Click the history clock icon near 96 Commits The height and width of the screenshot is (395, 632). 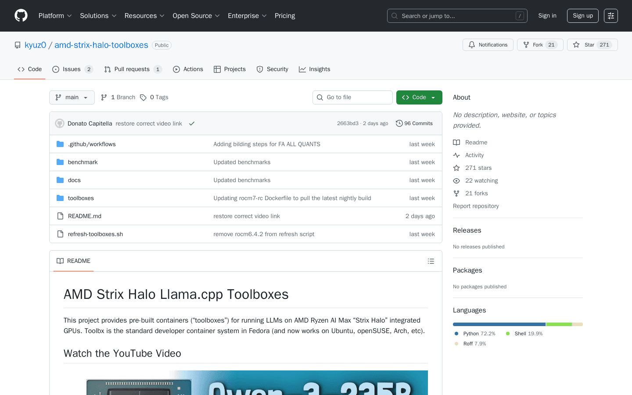[399, 123]
